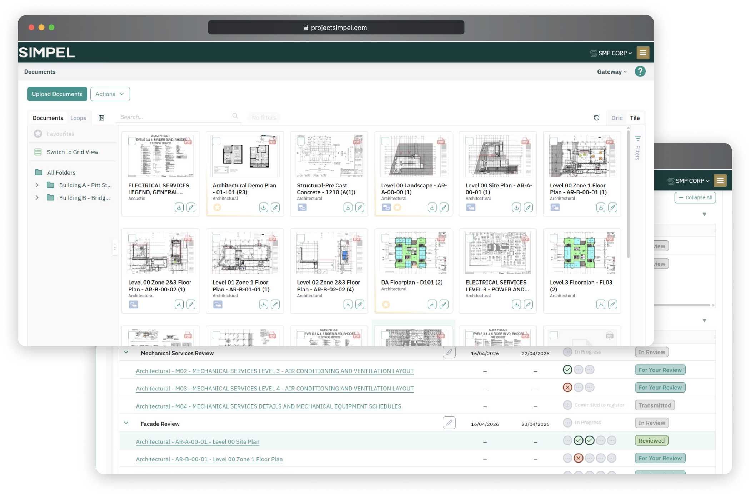The width and height of the screenshot is (750, 495).
Task: Collapse the folder sidebar panel icon
Action: [x=101, y=118]
